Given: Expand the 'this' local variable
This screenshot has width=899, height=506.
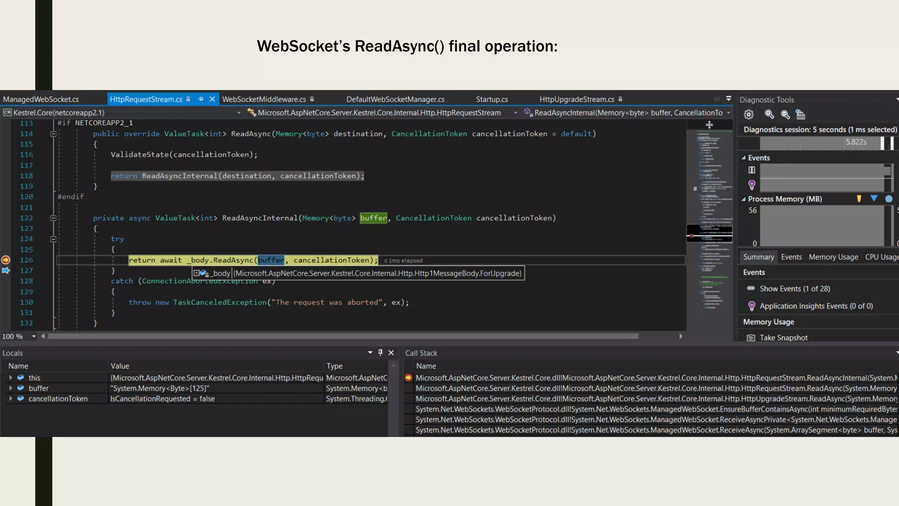Looking at the screenshot, I should 11,377.
